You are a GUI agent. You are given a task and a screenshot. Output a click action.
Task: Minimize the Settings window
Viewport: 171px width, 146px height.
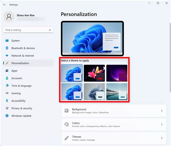[x=149, y=3]
